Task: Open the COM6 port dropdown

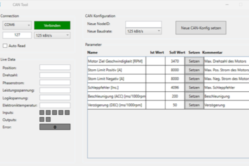Action: tap(16, 26)
